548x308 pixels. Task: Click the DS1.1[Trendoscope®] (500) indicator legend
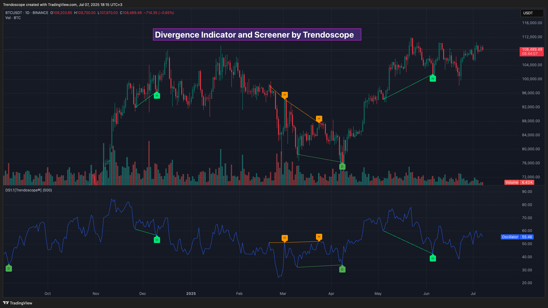click(x=29, y=190)
